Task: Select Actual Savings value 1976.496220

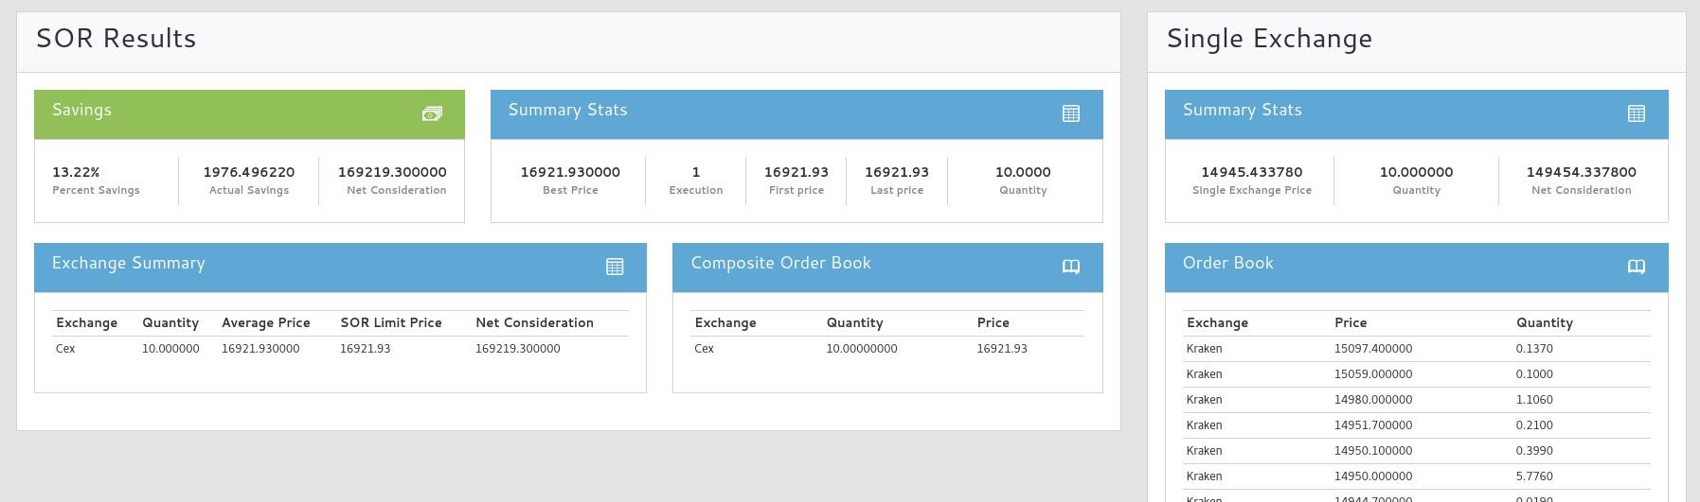Action: [249, 172]
